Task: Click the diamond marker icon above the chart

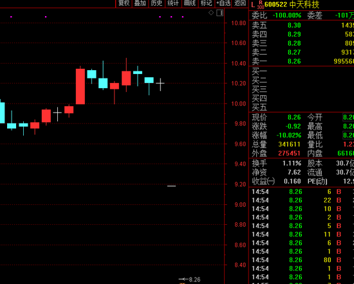Action: click(211, 13)
